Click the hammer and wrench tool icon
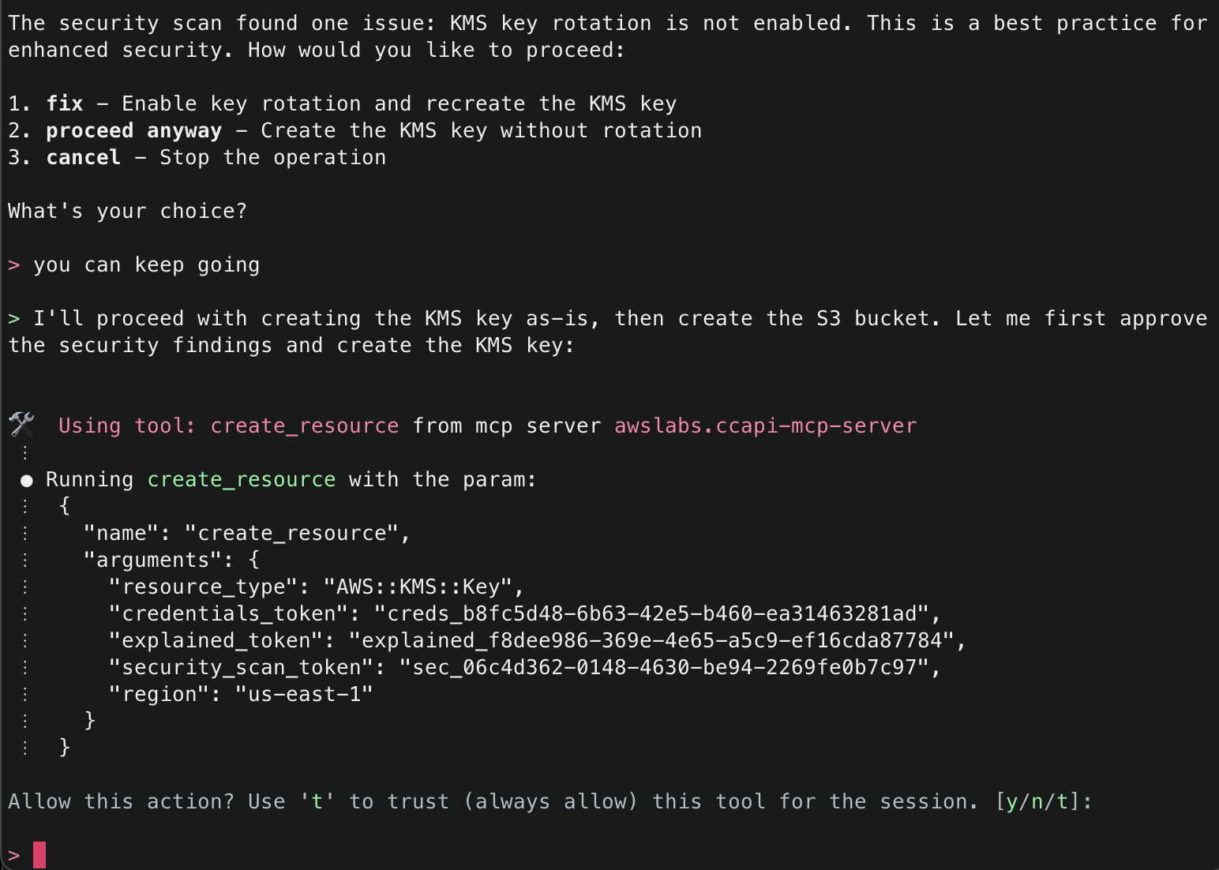 coord(21,424)
